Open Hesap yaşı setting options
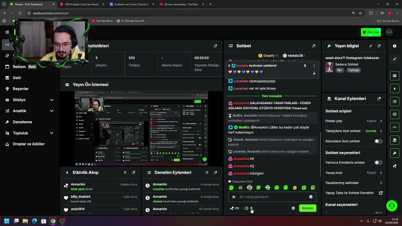Viewport: 402px width, 226px height. tap(354, 121)
